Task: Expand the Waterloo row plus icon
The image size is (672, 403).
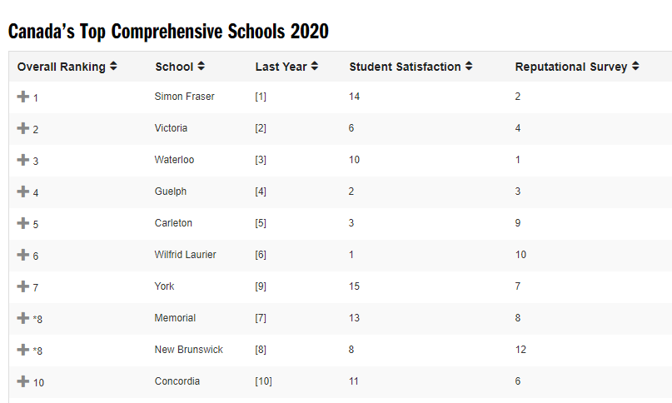Action: (x=23, y=160)
